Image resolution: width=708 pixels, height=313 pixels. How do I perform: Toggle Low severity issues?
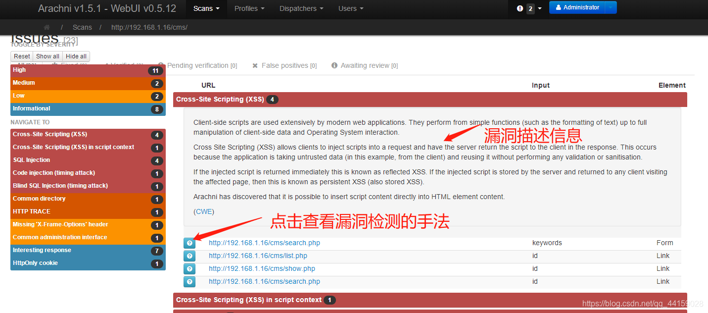[88, 96]
